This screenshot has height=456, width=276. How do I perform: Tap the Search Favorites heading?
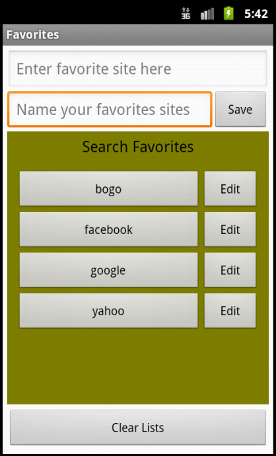tap(138, 147)
